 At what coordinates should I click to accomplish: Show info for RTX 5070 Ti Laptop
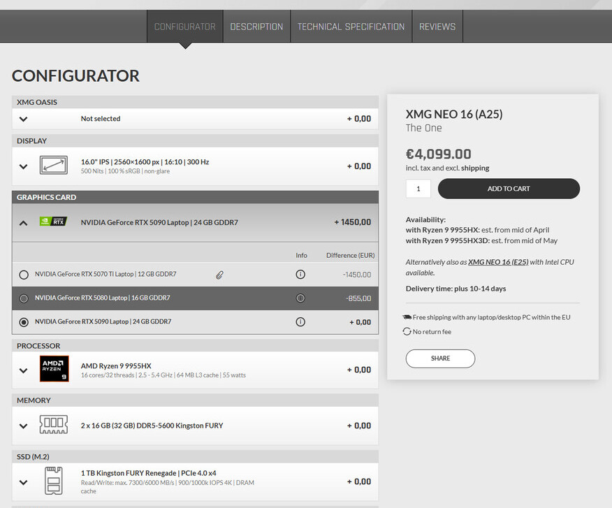pyautogui.click(x=300, y=275)
